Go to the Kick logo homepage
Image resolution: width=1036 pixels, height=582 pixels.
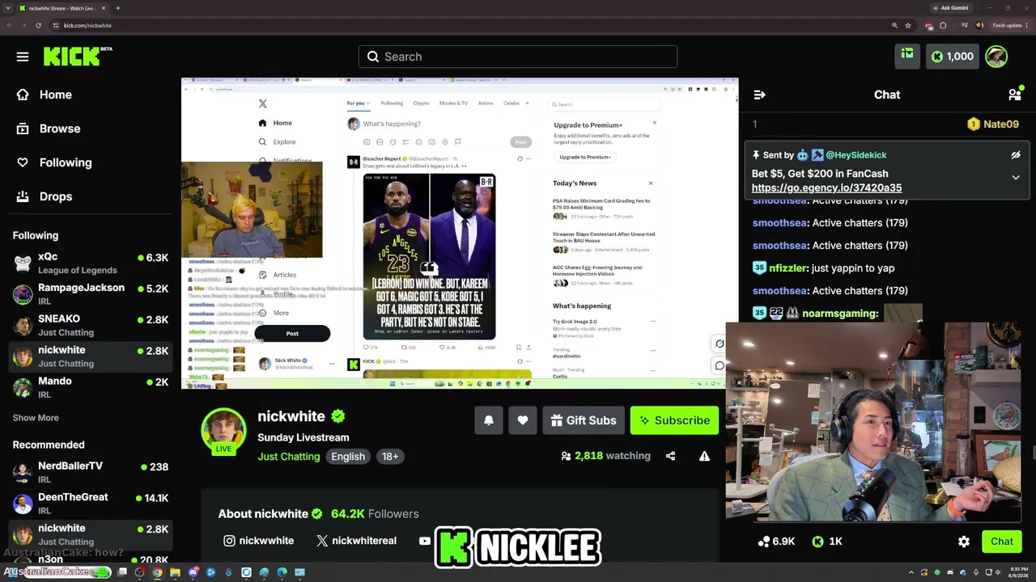click(x=78, y=57)
